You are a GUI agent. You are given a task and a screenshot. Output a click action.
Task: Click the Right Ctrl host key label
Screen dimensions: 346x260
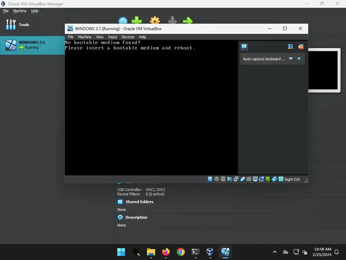292,179
